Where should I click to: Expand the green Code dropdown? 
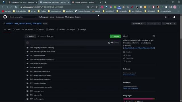115,36
